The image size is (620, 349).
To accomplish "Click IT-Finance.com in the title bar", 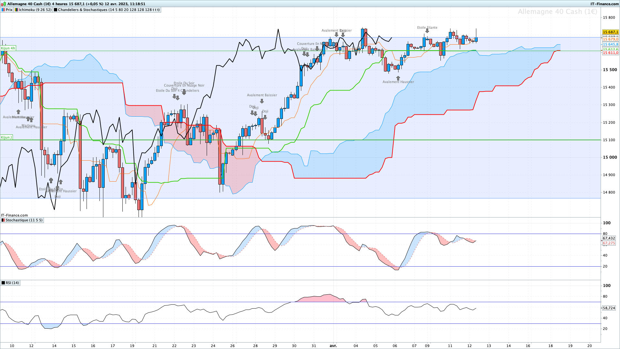I will tap(604, 4).
